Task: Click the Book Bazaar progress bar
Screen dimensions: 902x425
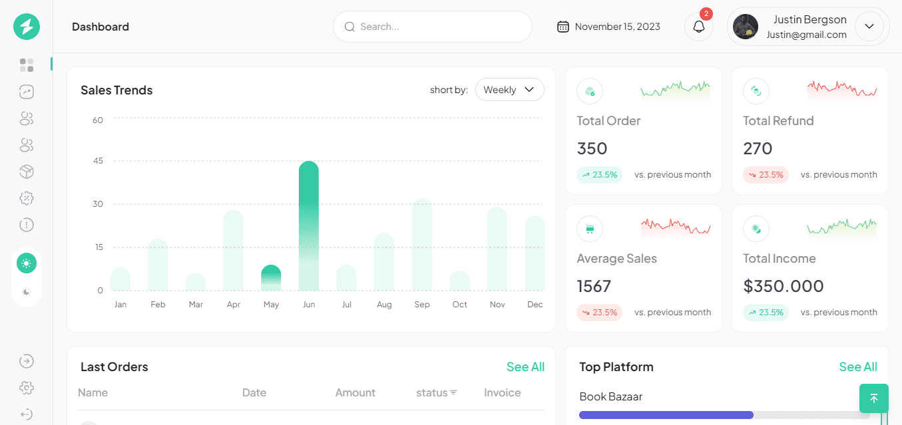Action: point(724,415)
